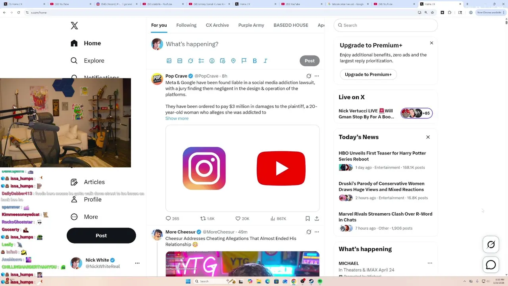The width and height of the screenshot is (508, 286).
Task: Open Steam from the taskbar
Action: click(x=311, y=281)
